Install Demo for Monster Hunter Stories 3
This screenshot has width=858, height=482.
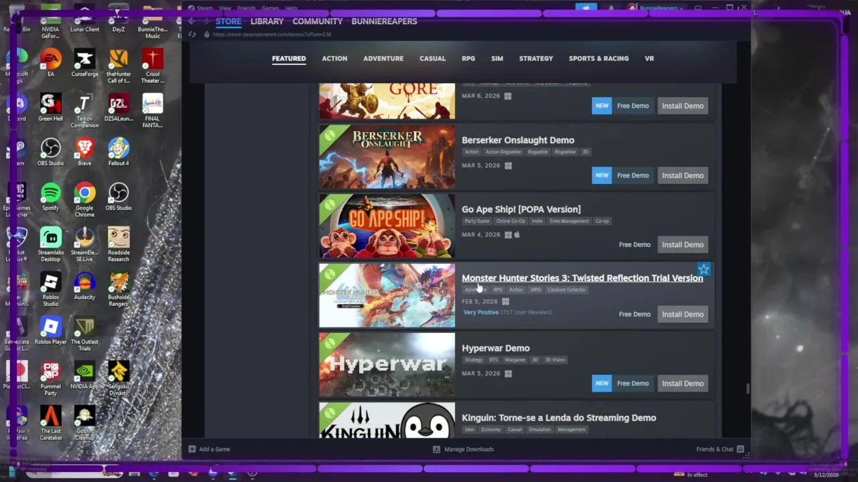point(682,314)
